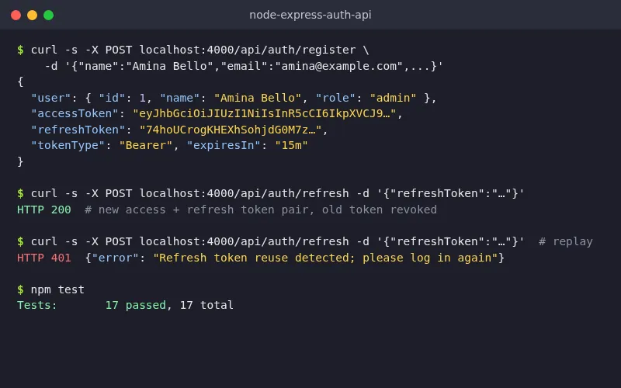
Task: Click the "15m" expiry value
Action: (291, 145)
